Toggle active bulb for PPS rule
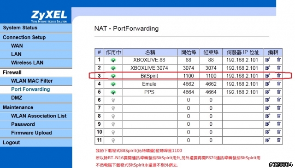 [x=113, y=92]
